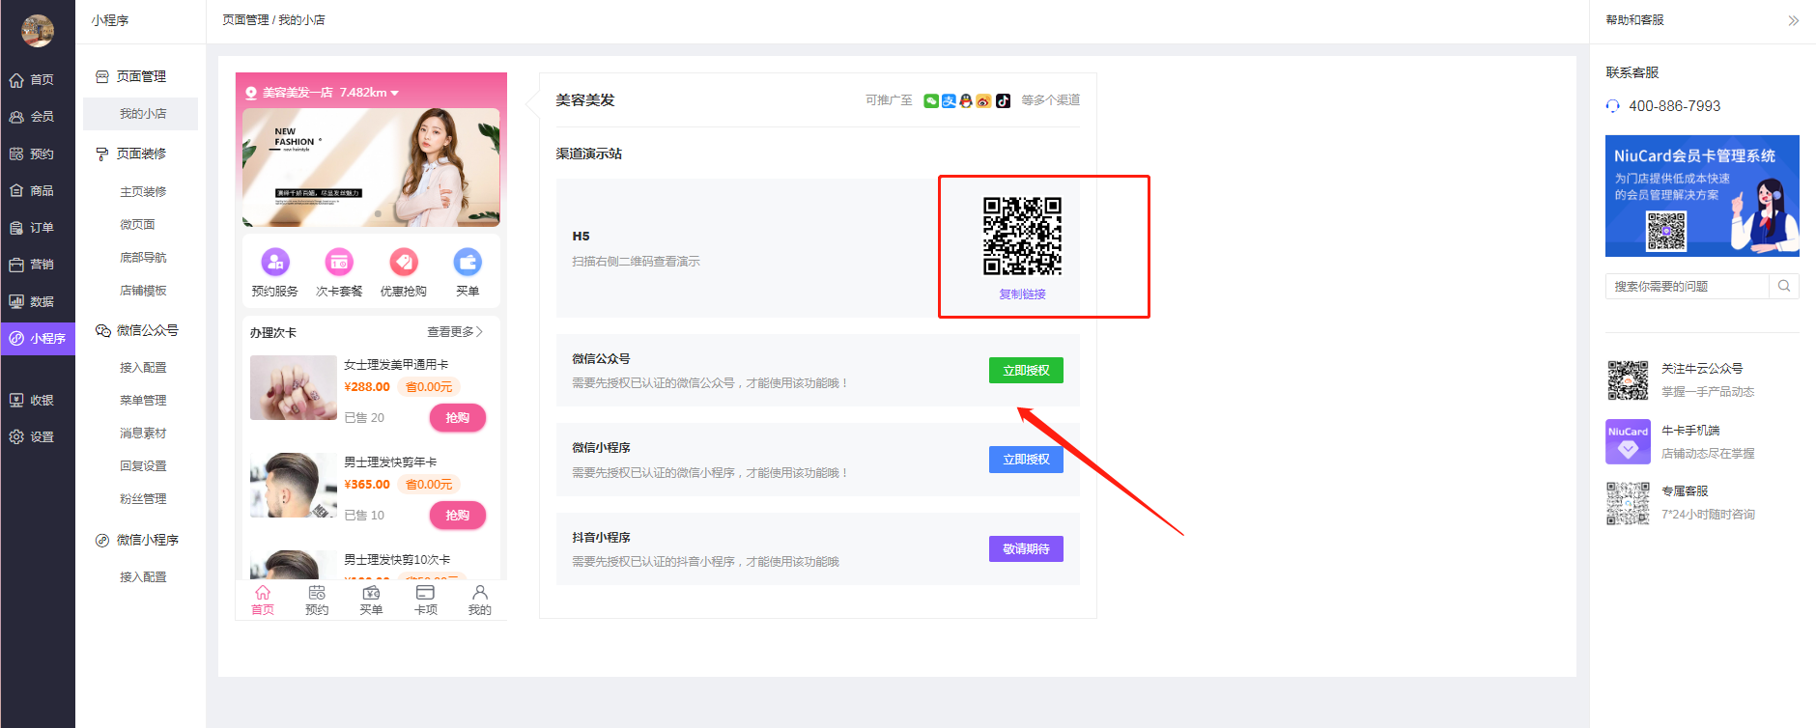Open the 设置 sidebar section
This screenshot has width=1816, height=728.
click(38, 437)
